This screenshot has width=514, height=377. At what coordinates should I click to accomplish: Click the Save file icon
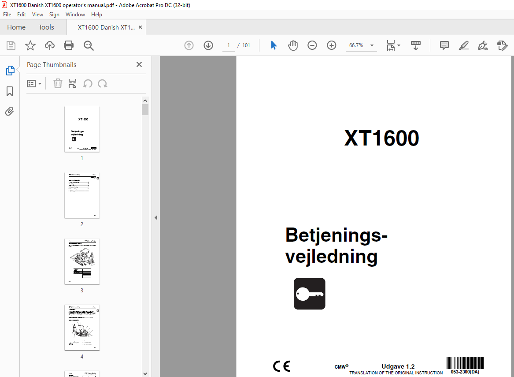click(x=11, y=45)
